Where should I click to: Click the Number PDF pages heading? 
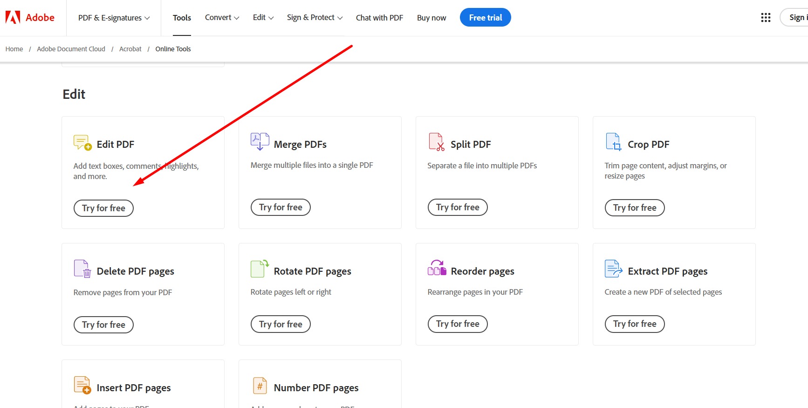click(316, 388)
